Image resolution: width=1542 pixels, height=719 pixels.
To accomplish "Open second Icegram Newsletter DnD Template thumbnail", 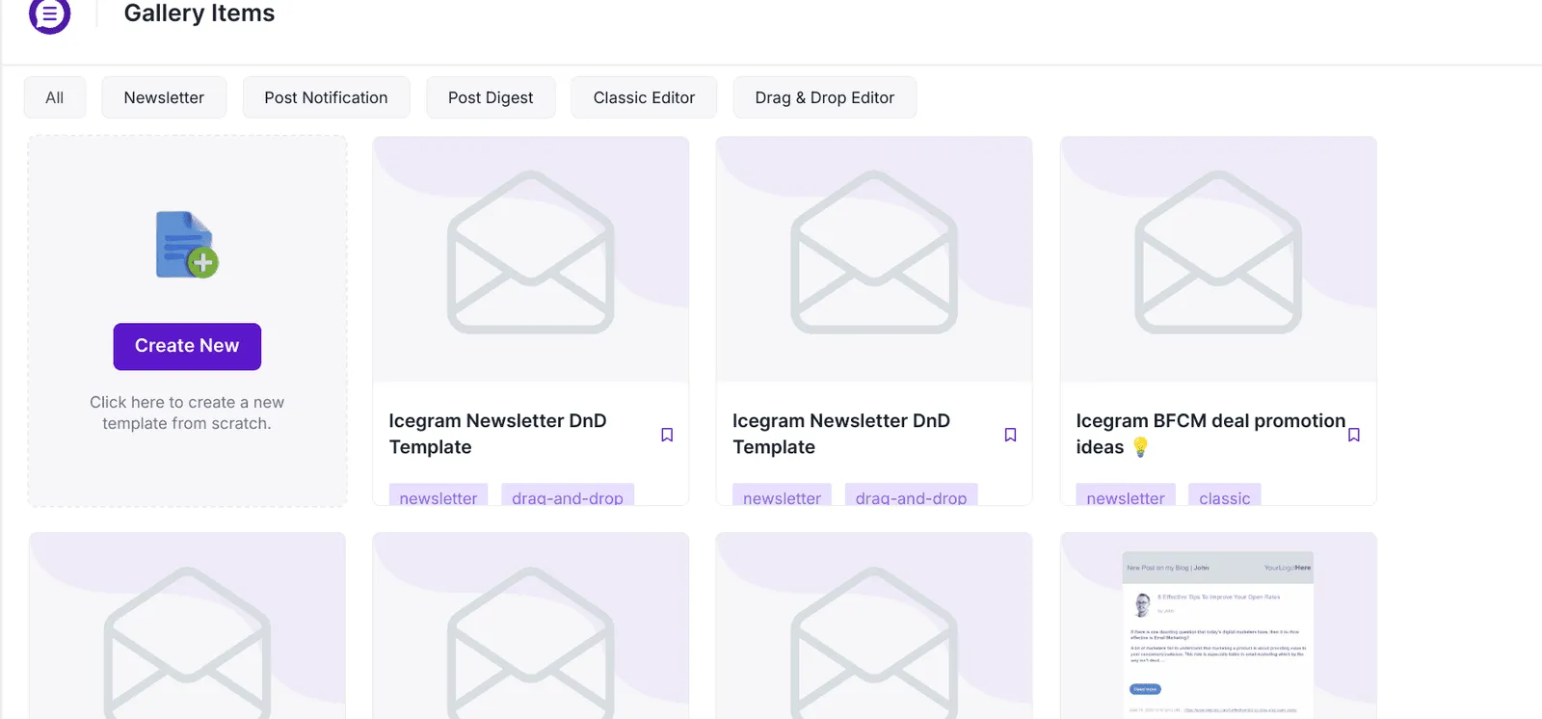I will 874,259.
